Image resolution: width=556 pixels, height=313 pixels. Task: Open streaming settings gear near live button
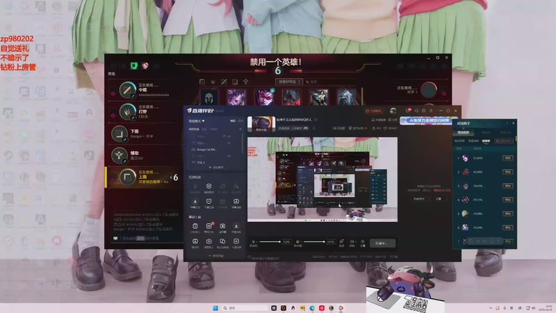pyautogui.click(x=362, y=243)
